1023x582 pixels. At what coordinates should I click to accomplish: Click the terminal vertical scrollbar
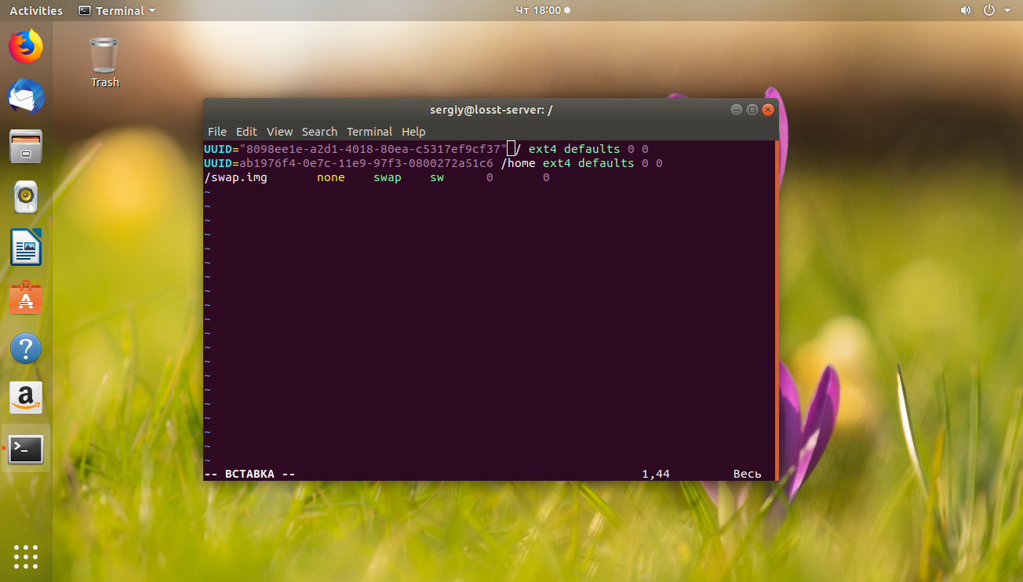tap(777, 310)
